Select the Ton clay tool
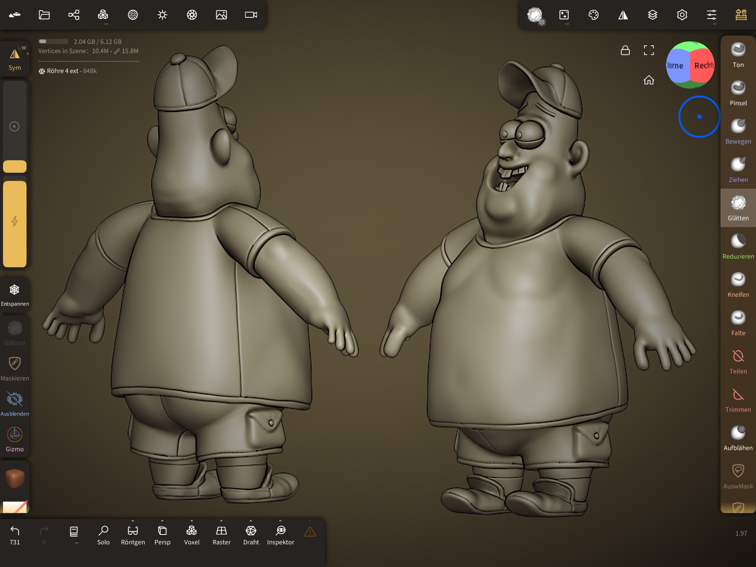The height and width of the screenshot is (567, 756). [x=738, y=55]
